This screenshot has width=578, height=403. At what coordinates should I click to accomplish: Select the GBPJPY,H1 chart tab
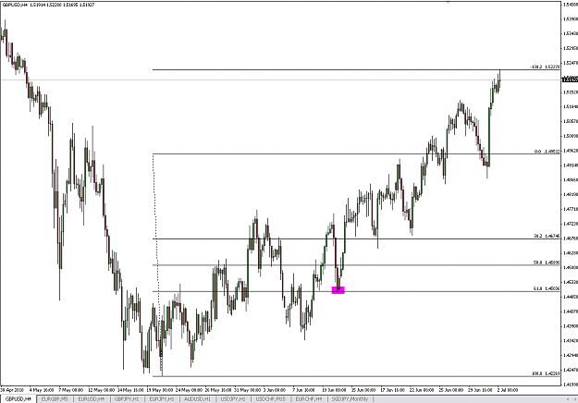tap(127, 399)
